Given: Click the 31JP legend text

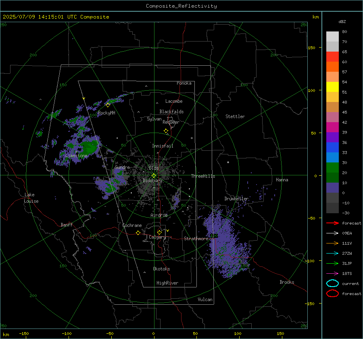Looking at the screenshot, I should (347, 263).
